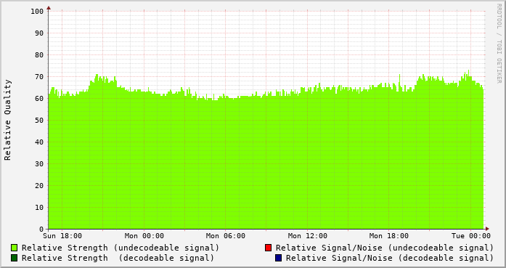Screen dimensions: 506x268
Task: Click the 50 value on the y-axis
Action: 39,121
